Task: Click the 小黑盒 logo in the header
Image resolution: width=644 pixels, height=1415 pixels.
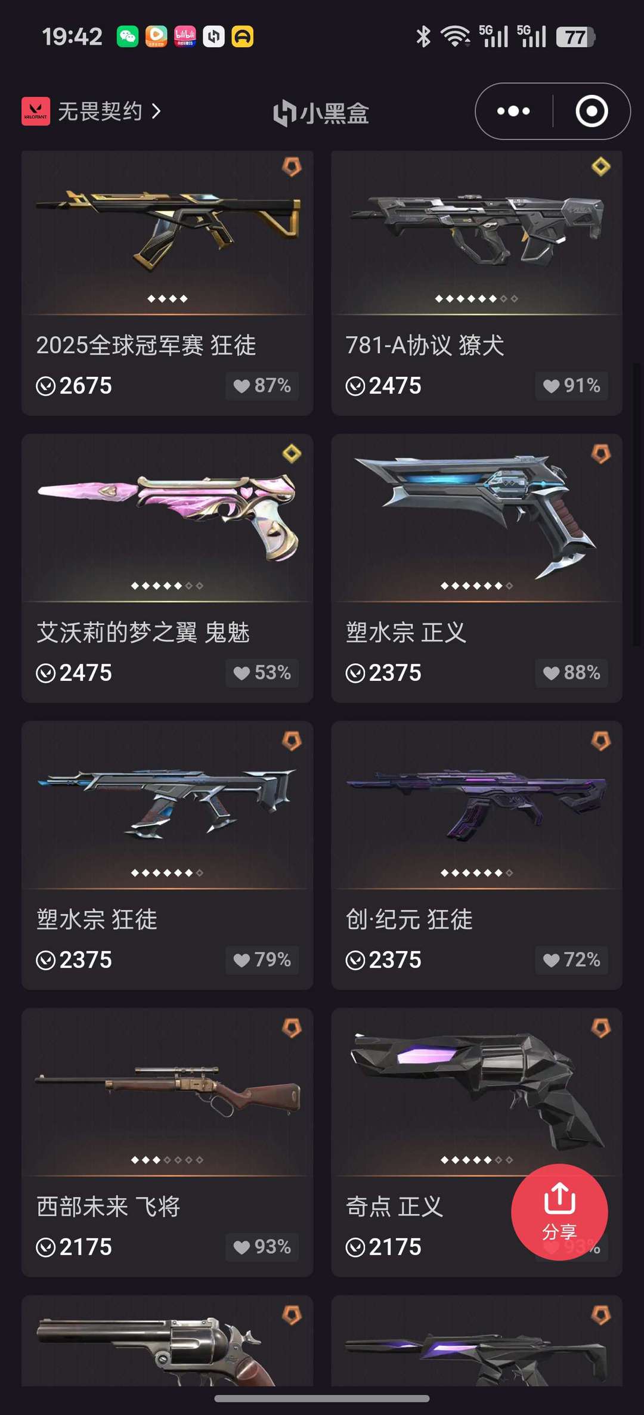Action: pyautogui.click(x=321, y=113)
